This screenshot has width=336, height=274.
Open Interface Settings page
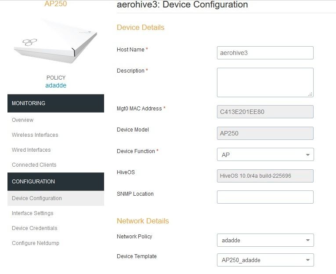click(x=33, y=213)
